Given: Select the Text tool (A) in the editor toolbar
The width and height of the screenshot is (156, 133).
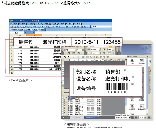Looking at the screenshot, I should 68,57.
